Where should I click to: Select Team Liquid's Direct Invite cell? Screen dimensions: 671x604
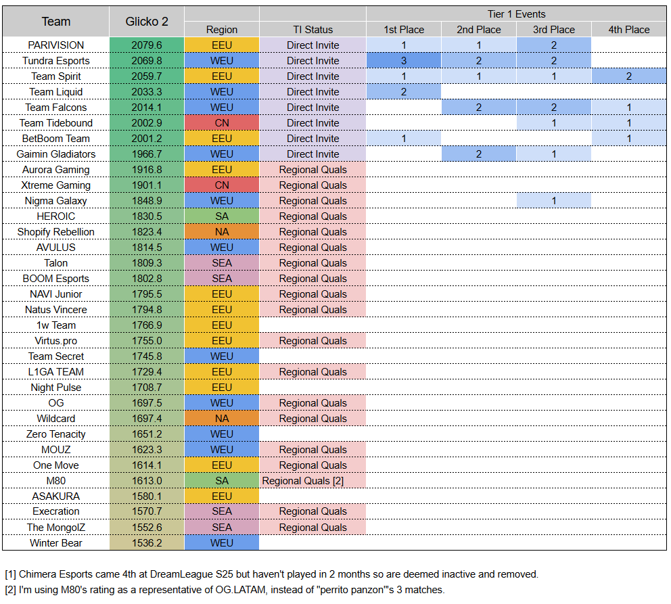tap(313, 92)
